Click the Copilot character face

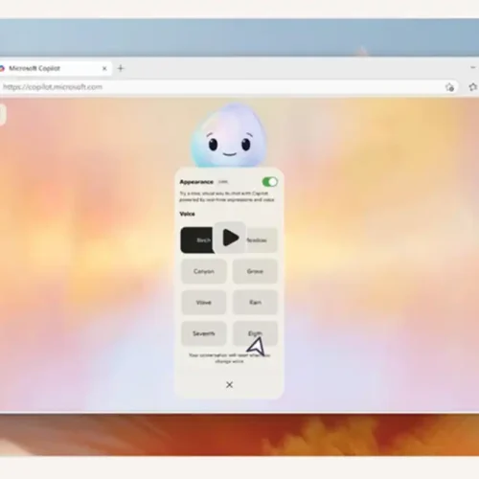(x=229, y=136)
